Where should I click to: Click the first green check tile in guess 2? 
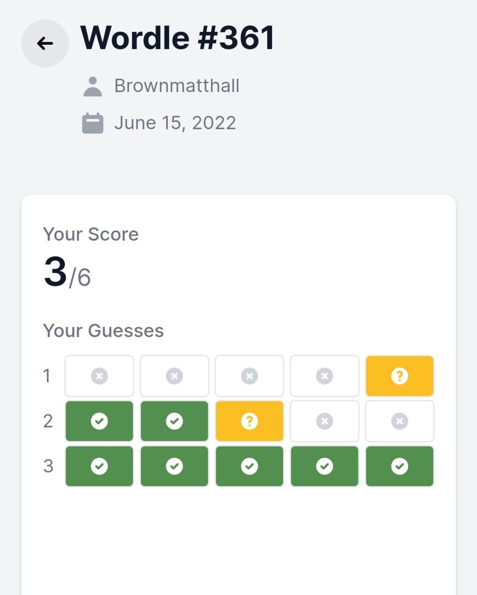click(99, 421)
